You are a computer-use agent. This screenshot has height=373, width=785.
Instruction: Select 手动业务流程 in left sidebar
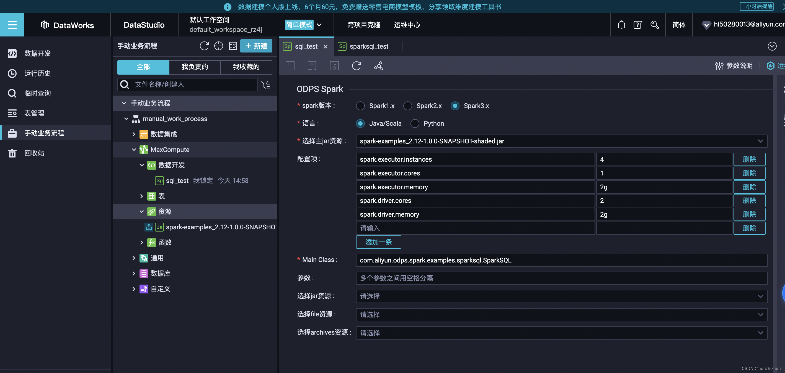click(x=55, y=133)
